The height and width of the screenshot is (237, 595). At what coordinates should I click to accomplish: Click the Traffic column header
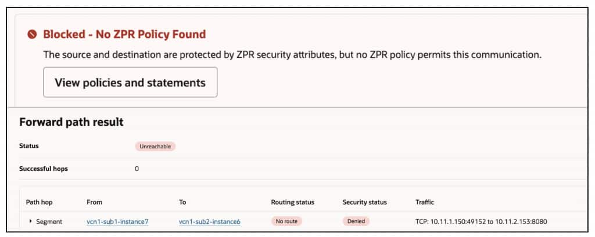(x=425, y=202)
